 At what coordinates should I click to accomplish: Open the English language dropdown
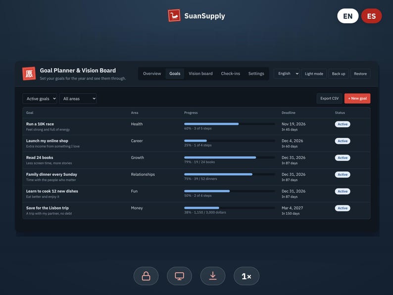pos(287,74)
